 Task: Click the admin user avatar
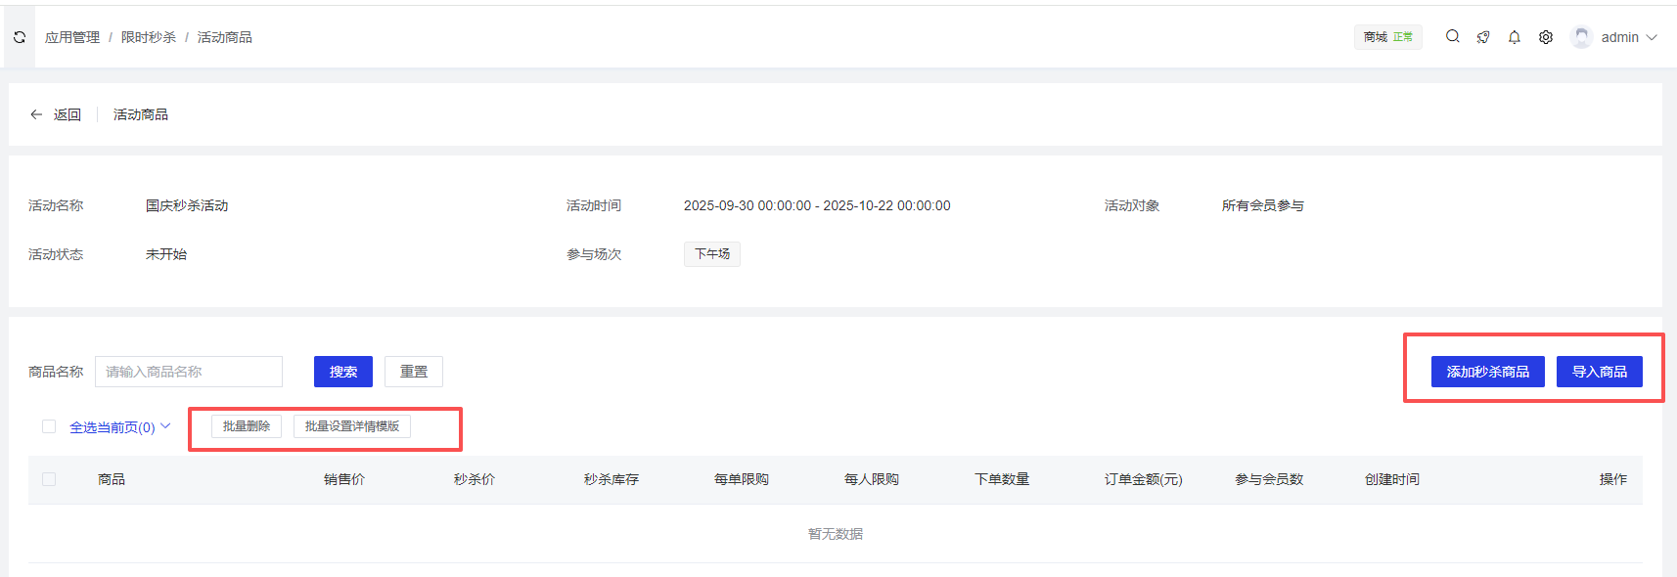pyautogui.click(x=1581, y=37)
